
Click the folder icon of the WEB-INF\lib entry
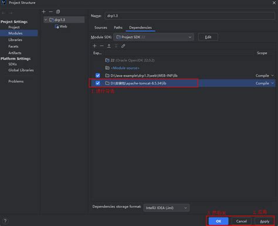click(107, 76)
